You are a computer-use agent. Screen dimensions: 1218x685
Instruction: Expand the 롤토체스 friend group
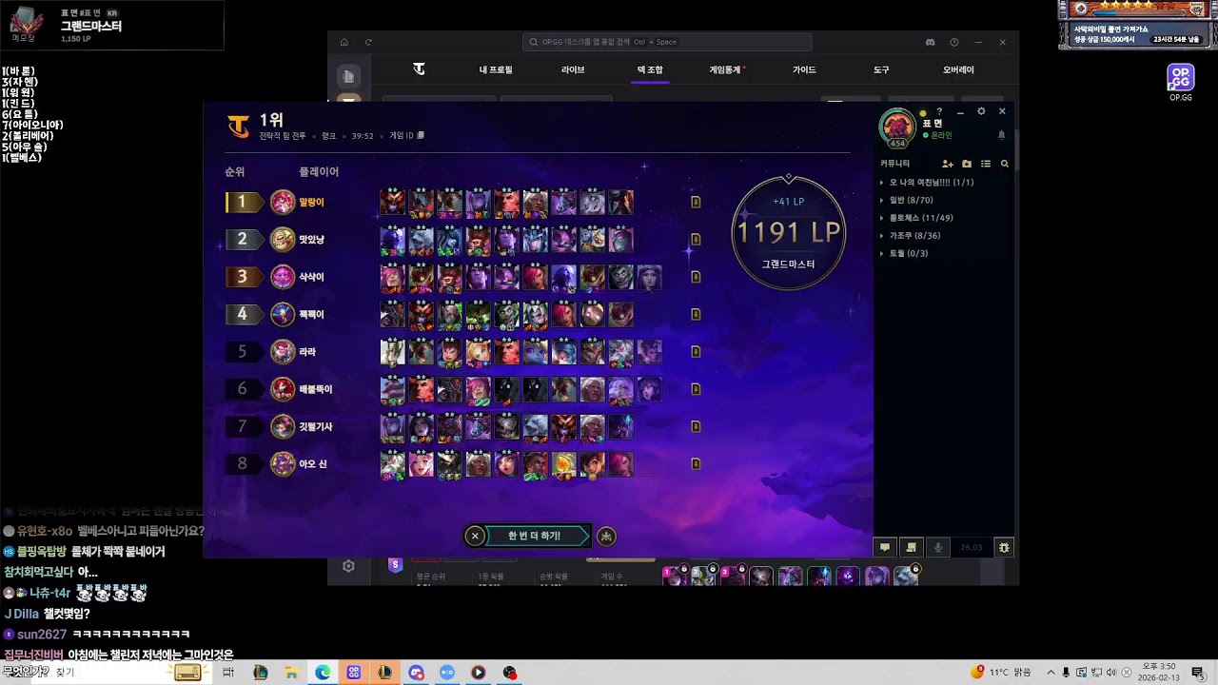pyautogui.click(x=915, y=218)
